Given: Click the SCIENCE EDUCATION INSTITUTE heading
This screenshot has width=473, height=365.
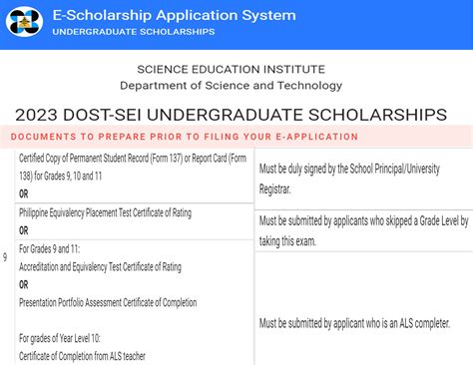Looking at the screenshot, I should (231, 69).
